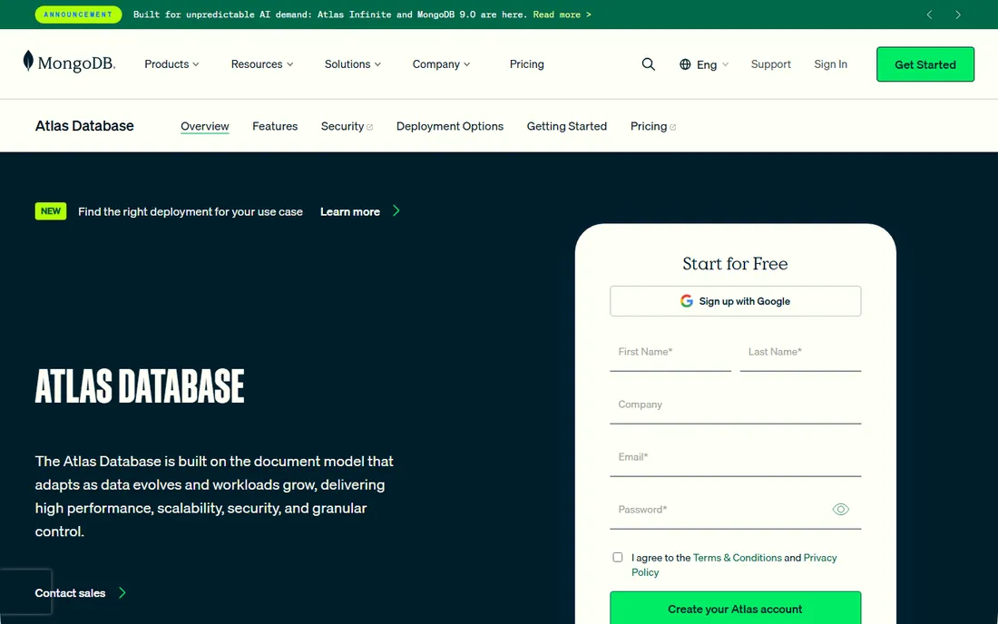Click the Learn more link
Image resolution: width=998 pixels, height=624 pixels.
point(349,212)
